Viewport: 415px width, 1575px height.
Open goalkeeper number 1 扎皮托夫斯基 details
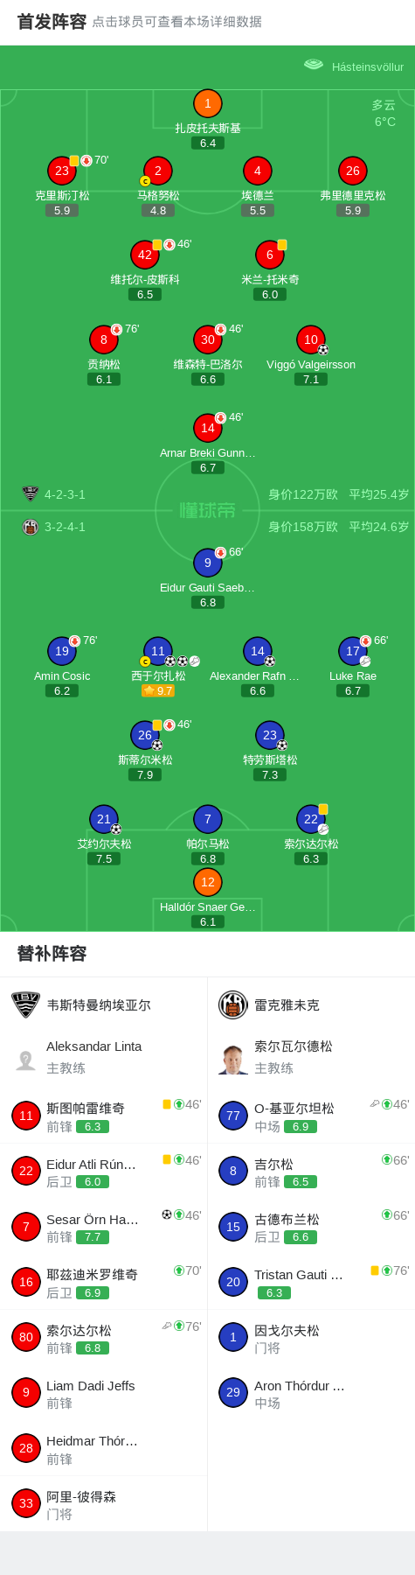point(207,104)
